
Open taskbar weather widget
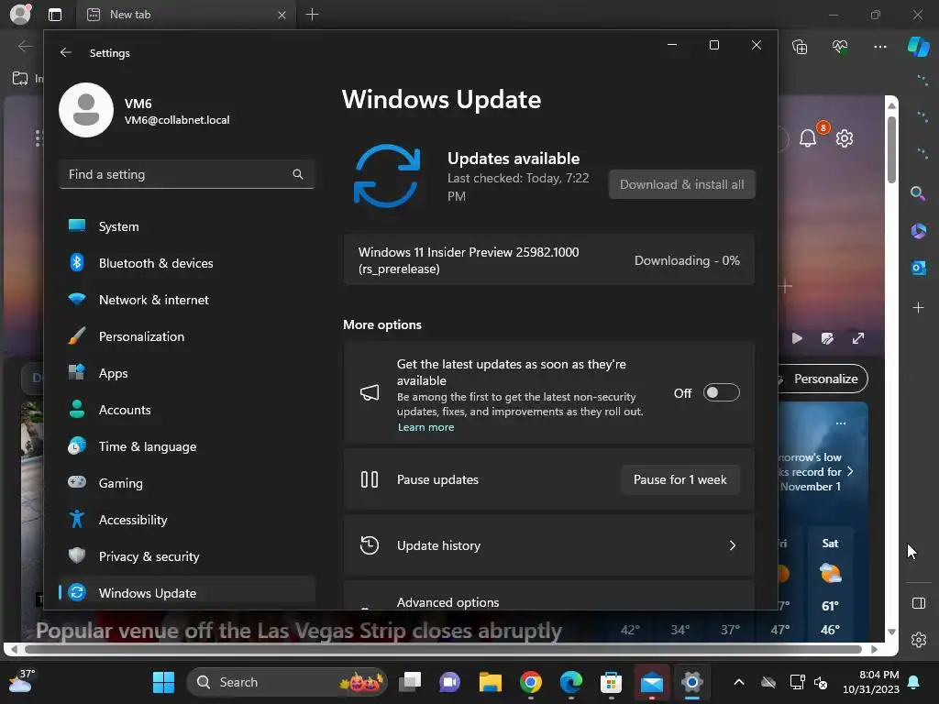pos(22,682)
